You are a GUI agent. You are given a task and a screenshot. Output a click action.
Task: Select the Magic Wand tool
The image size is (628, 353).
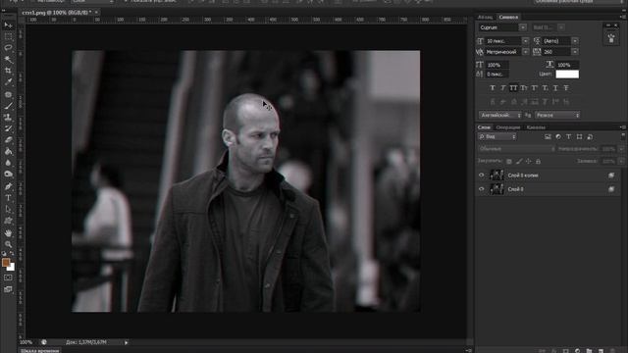click(x=8, y=59)
